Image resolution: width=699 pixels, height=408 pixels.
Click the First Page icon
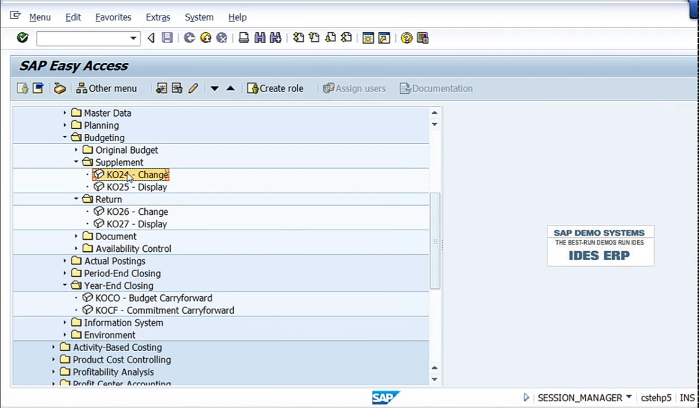(x=298, y=38)
